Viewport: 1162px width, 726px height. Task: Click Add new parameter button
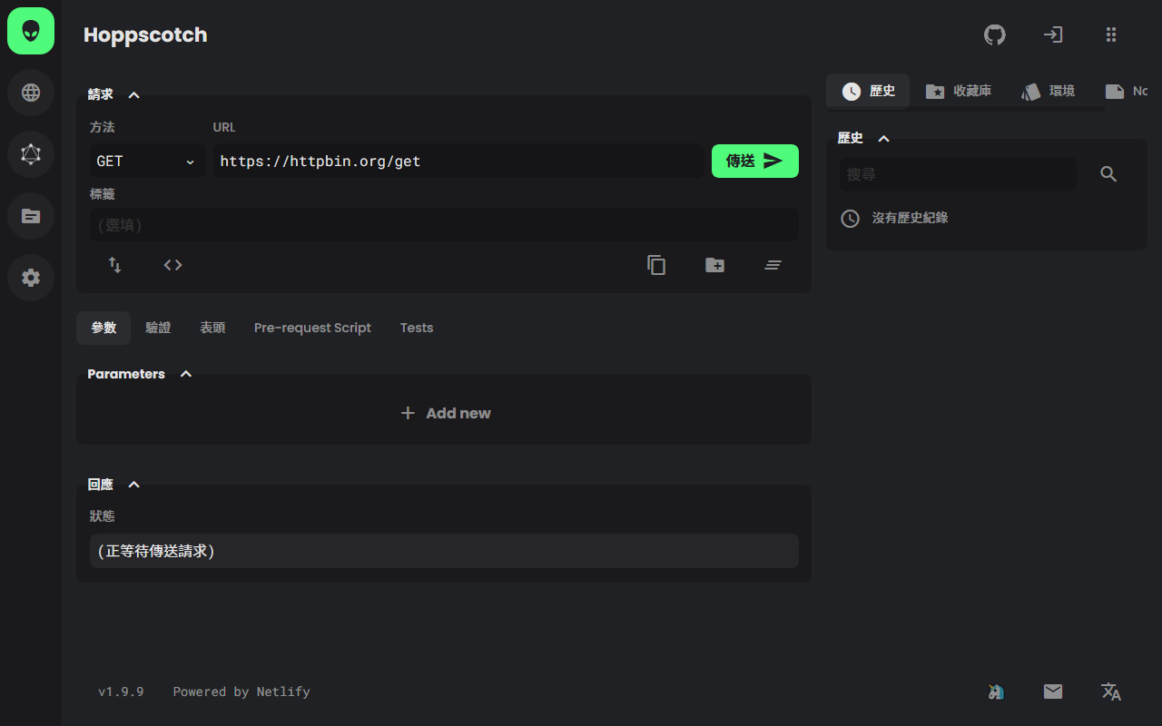(445, 413)
